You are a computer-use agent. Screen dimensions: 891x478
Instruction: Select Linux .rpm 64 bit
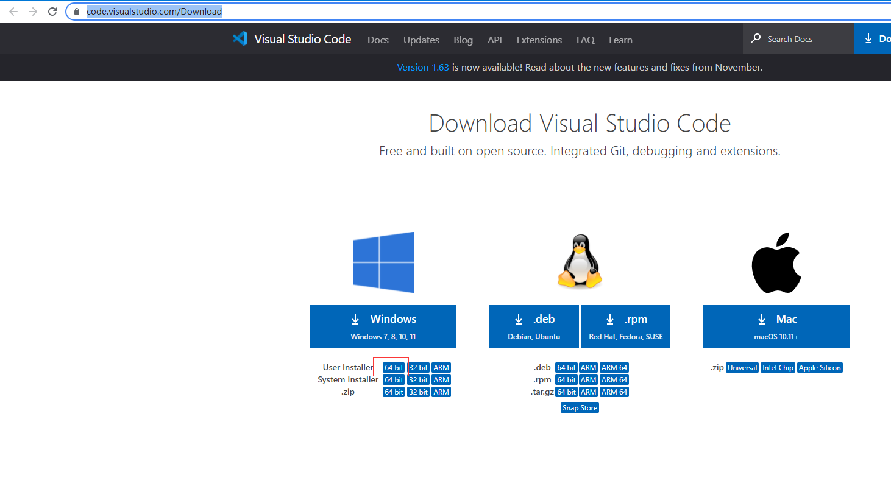(566, 380)
